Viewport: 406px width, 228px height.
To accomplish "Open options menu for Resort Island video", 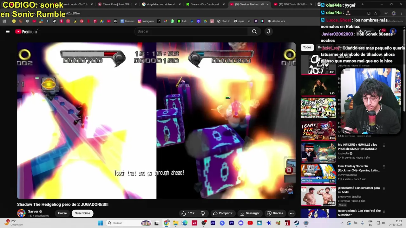I will (384, 211).
